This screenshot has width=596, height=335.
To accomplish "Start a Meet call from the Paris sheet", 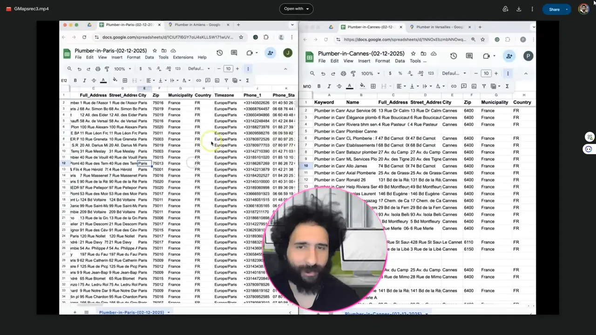I will pos(250,53).
